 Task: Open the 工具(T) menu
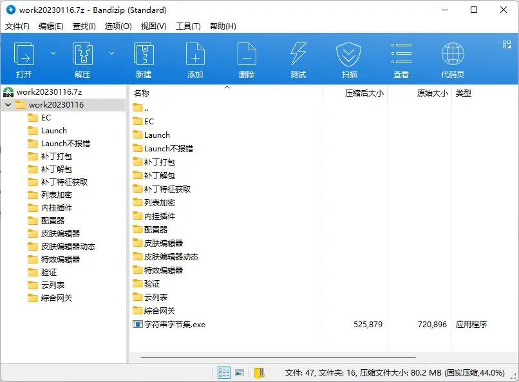(188, 26)
